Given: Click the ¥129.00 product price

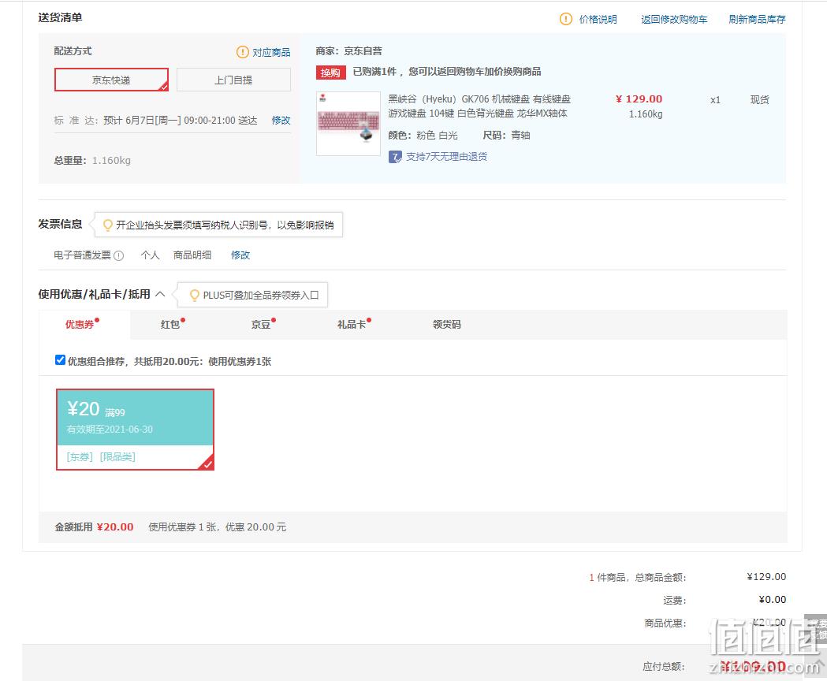Looking at the screenshot, I should pyautogui.click(x=639, y=99).
